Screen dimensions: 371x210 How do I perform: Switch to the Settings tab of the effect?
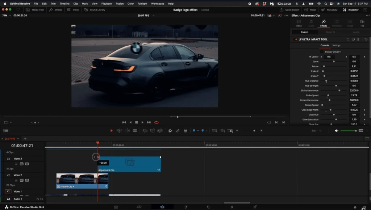pos(337,45)
